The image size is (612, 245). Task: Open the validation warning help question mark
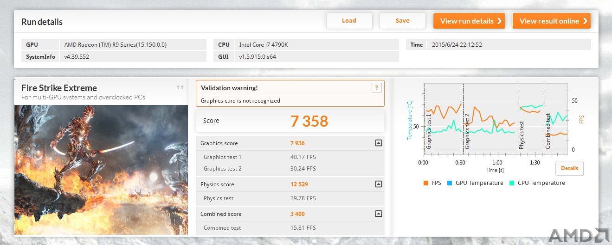[376, 88]
